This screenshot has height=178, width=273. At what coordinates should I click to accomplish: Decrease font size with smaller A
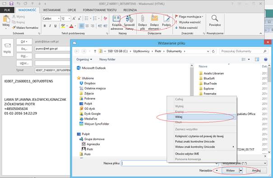(80, 19)
